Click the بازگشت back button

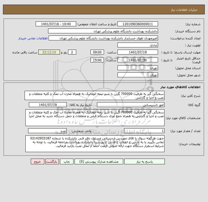pyautogui.click(x=52, y=162)
